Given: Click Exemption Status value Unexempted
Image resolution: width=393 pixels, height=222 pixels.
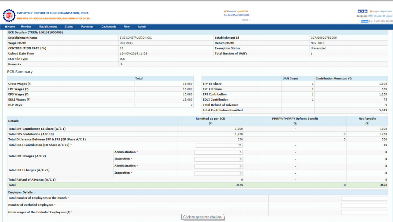Looking at the screenshot, I should coord(318,48).
